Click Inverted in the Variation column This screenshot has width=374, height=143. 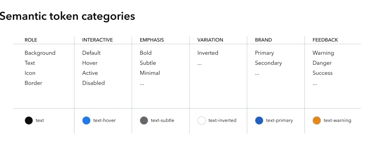[x=208, y=53]
